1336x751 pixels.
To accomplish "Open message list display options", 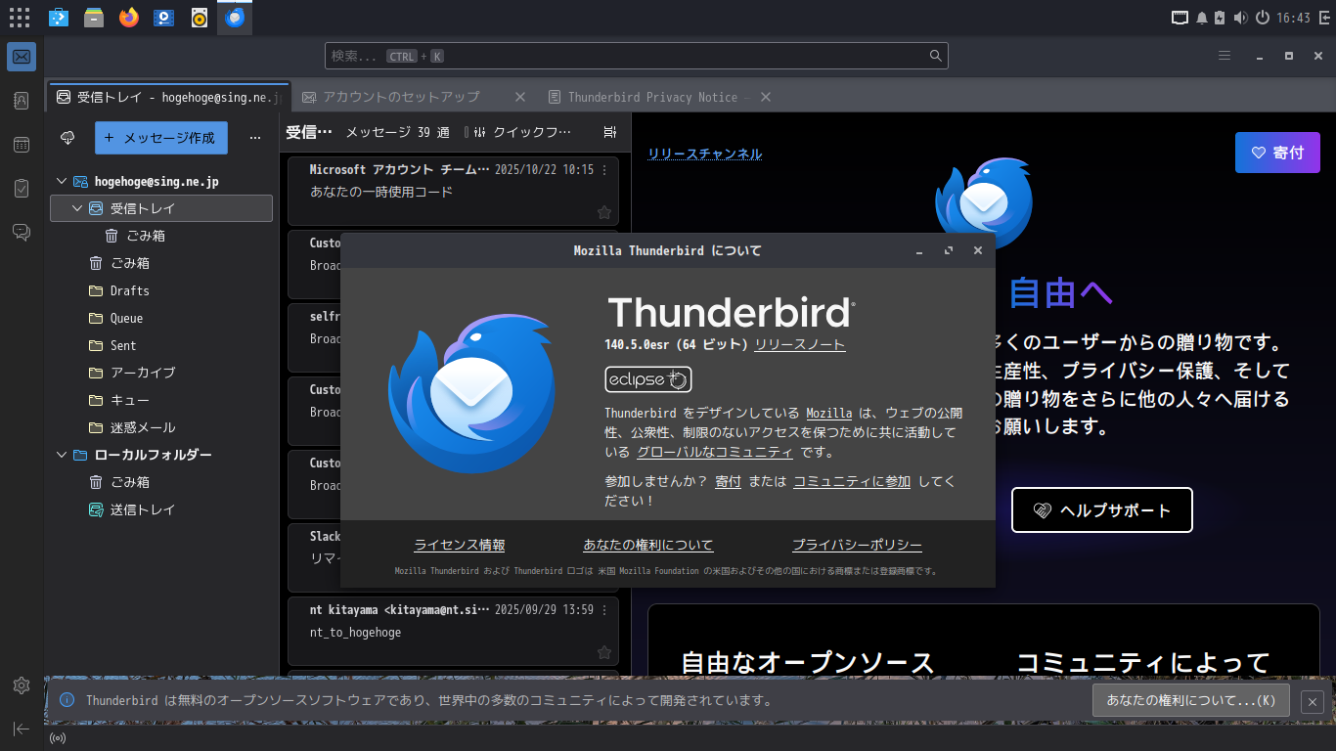I will [610, 132].
